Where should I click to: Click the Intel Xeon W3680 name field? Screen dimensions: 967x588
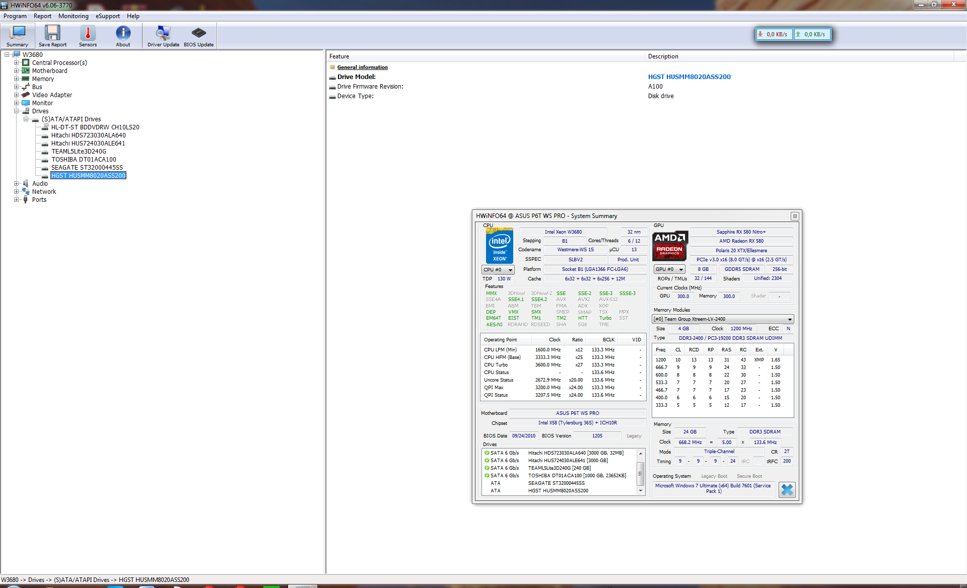pyautogui.click(x=563, y=232)
